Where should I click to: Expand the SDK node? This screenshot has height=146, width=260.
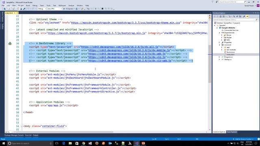(x=222, y=40)
